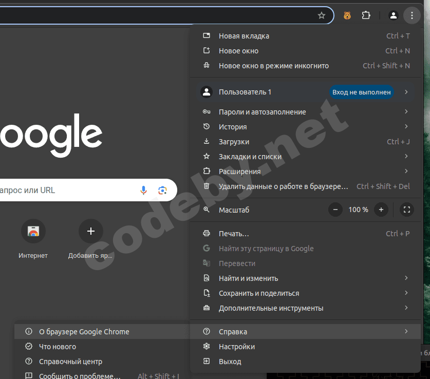Viewport: 430px width, 379px height.
Task: Expand Сохранить и поделиться submenu
Action: click(x=306, y=293)
